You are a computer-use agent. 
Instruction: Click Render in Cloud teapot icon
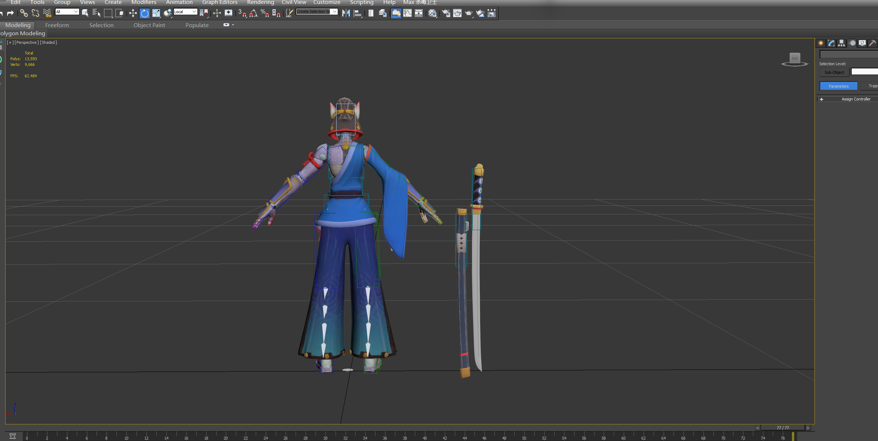pos(480,13)
